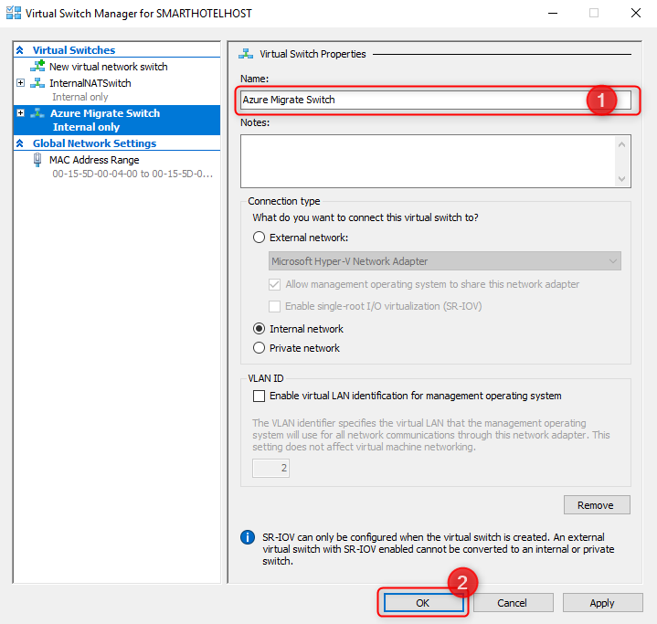Click the Virtual Switch Properties header icon
Screen dimensions: 657x624
[x=246, y=54]
